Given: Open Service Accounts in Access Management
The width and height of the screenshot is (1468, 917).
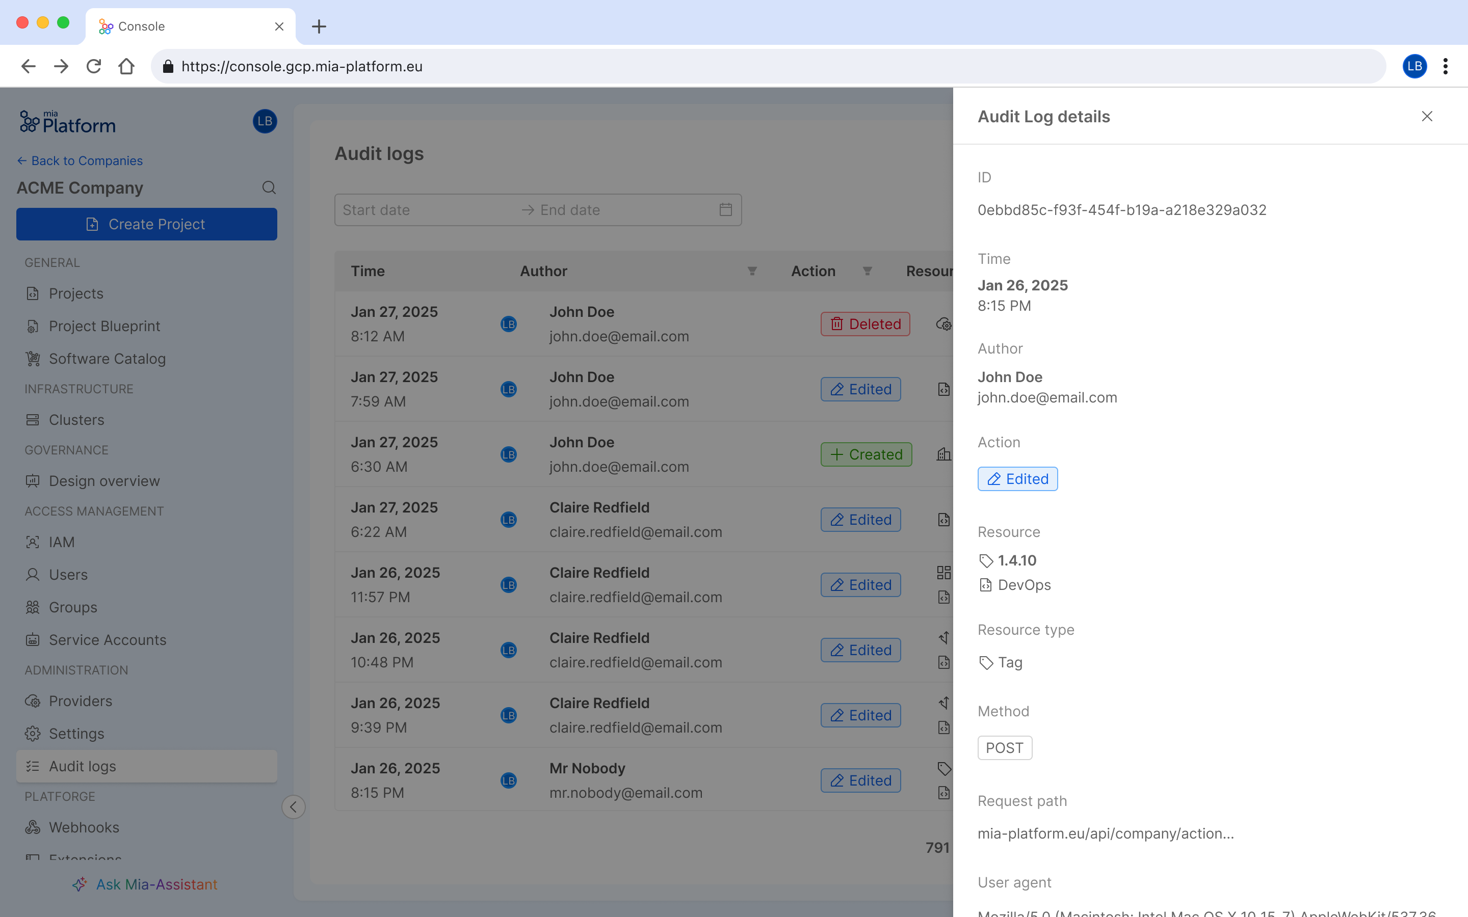Looking at the screenshot, I should [108, 639].
